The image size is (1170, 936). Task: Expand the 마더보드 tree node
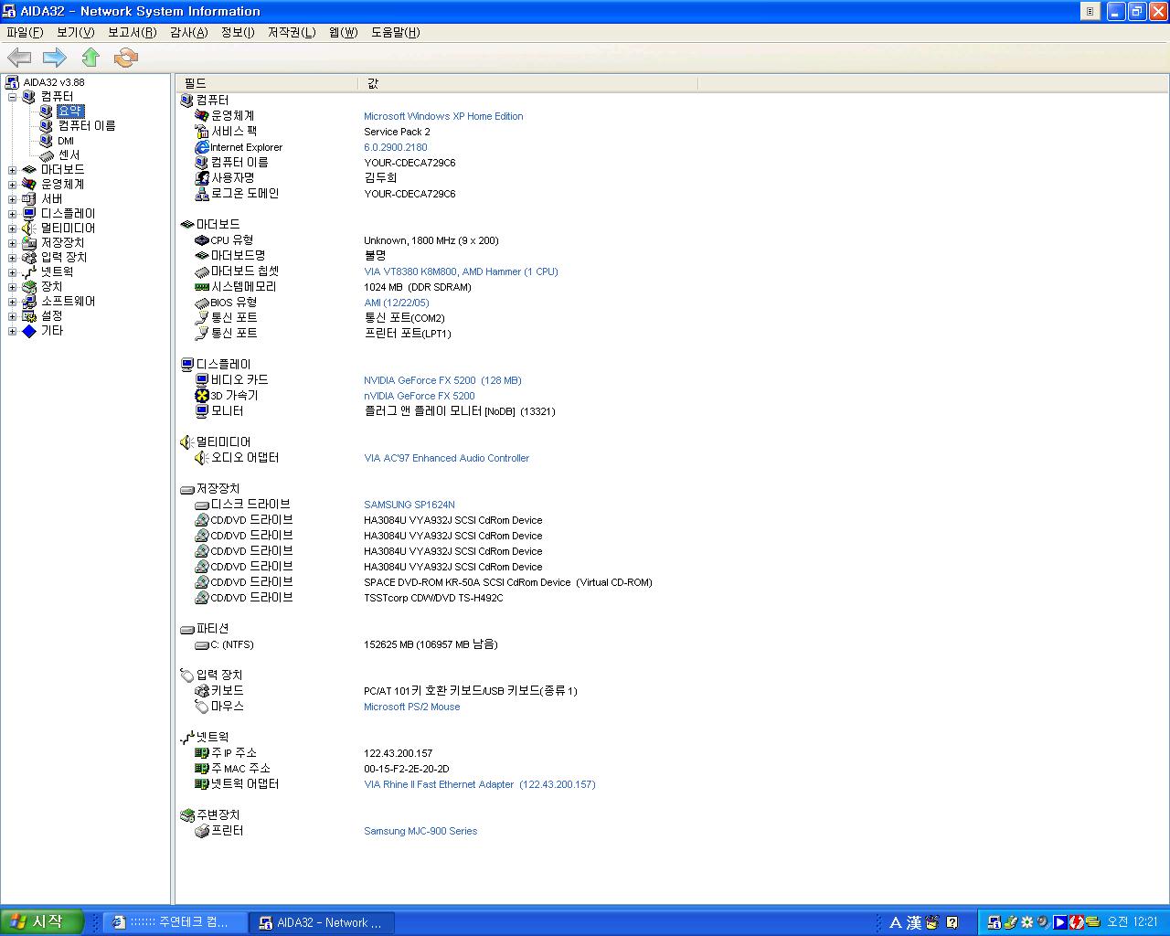[x=12, y=170]
